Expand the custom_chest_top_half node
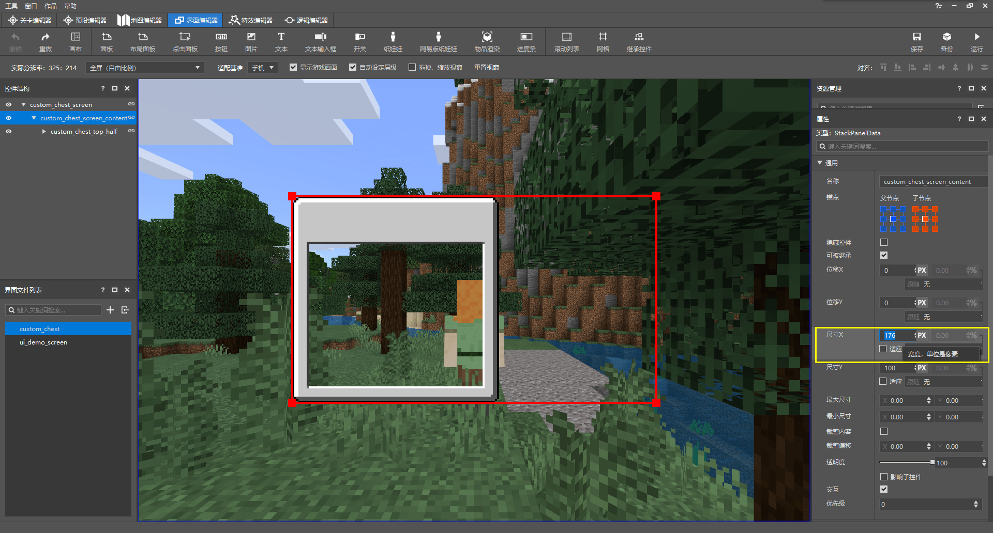The width and height of the screenshot is (993, 533). click(44, 131)
